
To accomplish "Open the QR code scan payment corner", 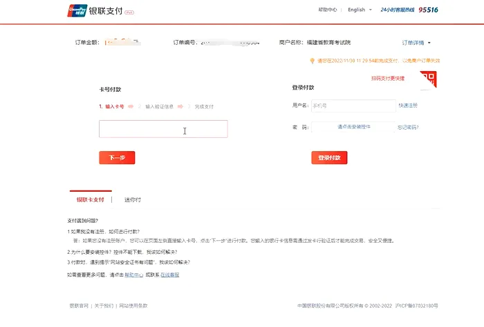I will point(429,79).
